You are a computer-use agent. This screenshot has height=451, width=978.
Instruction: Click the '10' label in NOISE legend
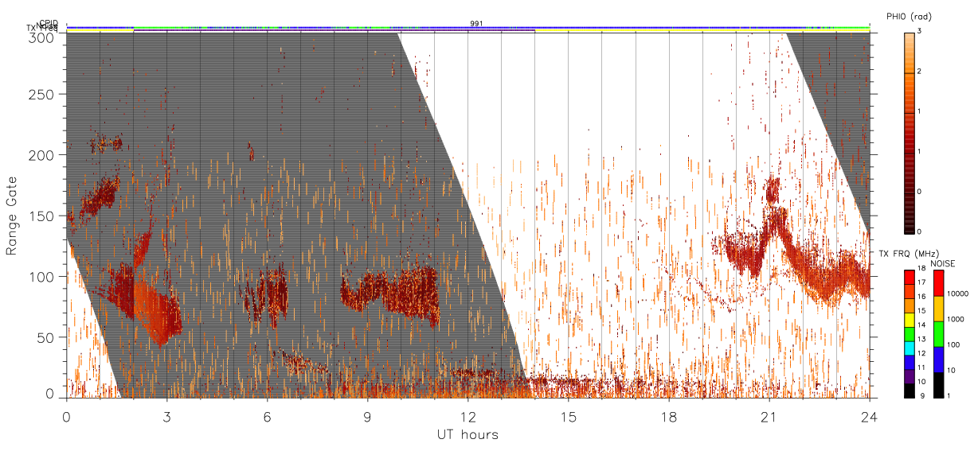[953, 370]
